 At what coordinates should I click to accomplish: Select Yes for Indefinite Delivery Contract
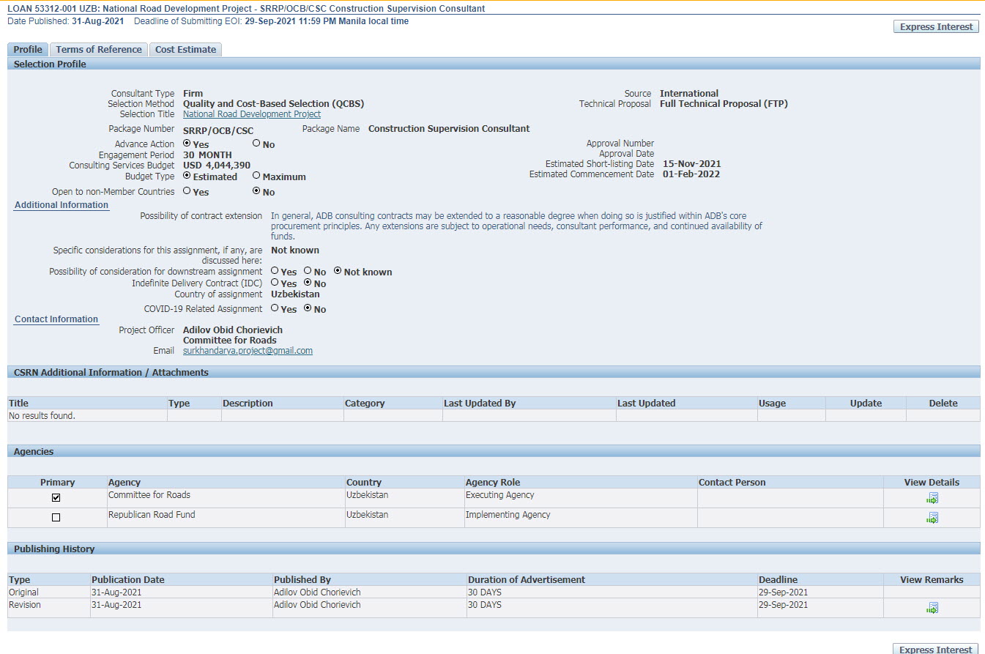tap(275, 283)
